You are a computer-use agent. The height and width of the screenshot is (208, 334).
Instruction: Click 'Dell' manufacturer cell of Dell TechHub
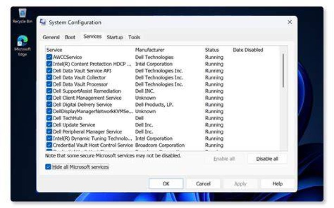tap(139, 118)
